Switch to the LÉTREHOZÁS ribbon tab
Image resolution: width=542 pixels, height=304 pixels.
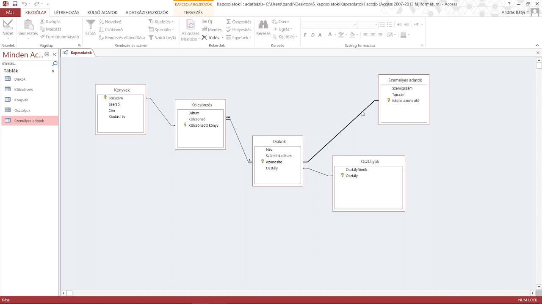66,13
